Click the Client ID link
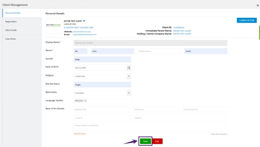 tap(179, 27)
